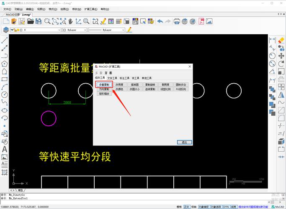This screenshot has width=286, height=209.
Task: Open the 绘图(D) menu
Action: pyautogui.click(x=64, y=9)
